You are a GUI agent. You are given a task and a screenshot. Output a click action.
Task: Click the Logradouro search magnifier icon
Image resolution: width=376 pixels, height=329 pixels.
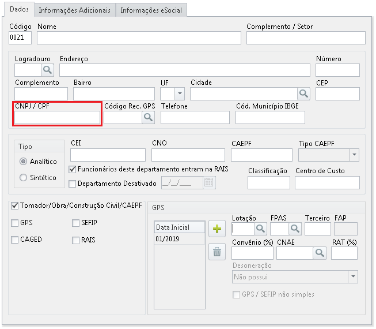[47, 70]
